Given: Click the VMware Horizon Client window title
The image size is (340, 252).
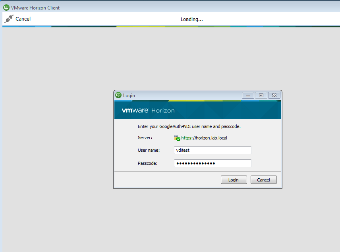Looking at the screenshot, I should [x=35, y=8].
